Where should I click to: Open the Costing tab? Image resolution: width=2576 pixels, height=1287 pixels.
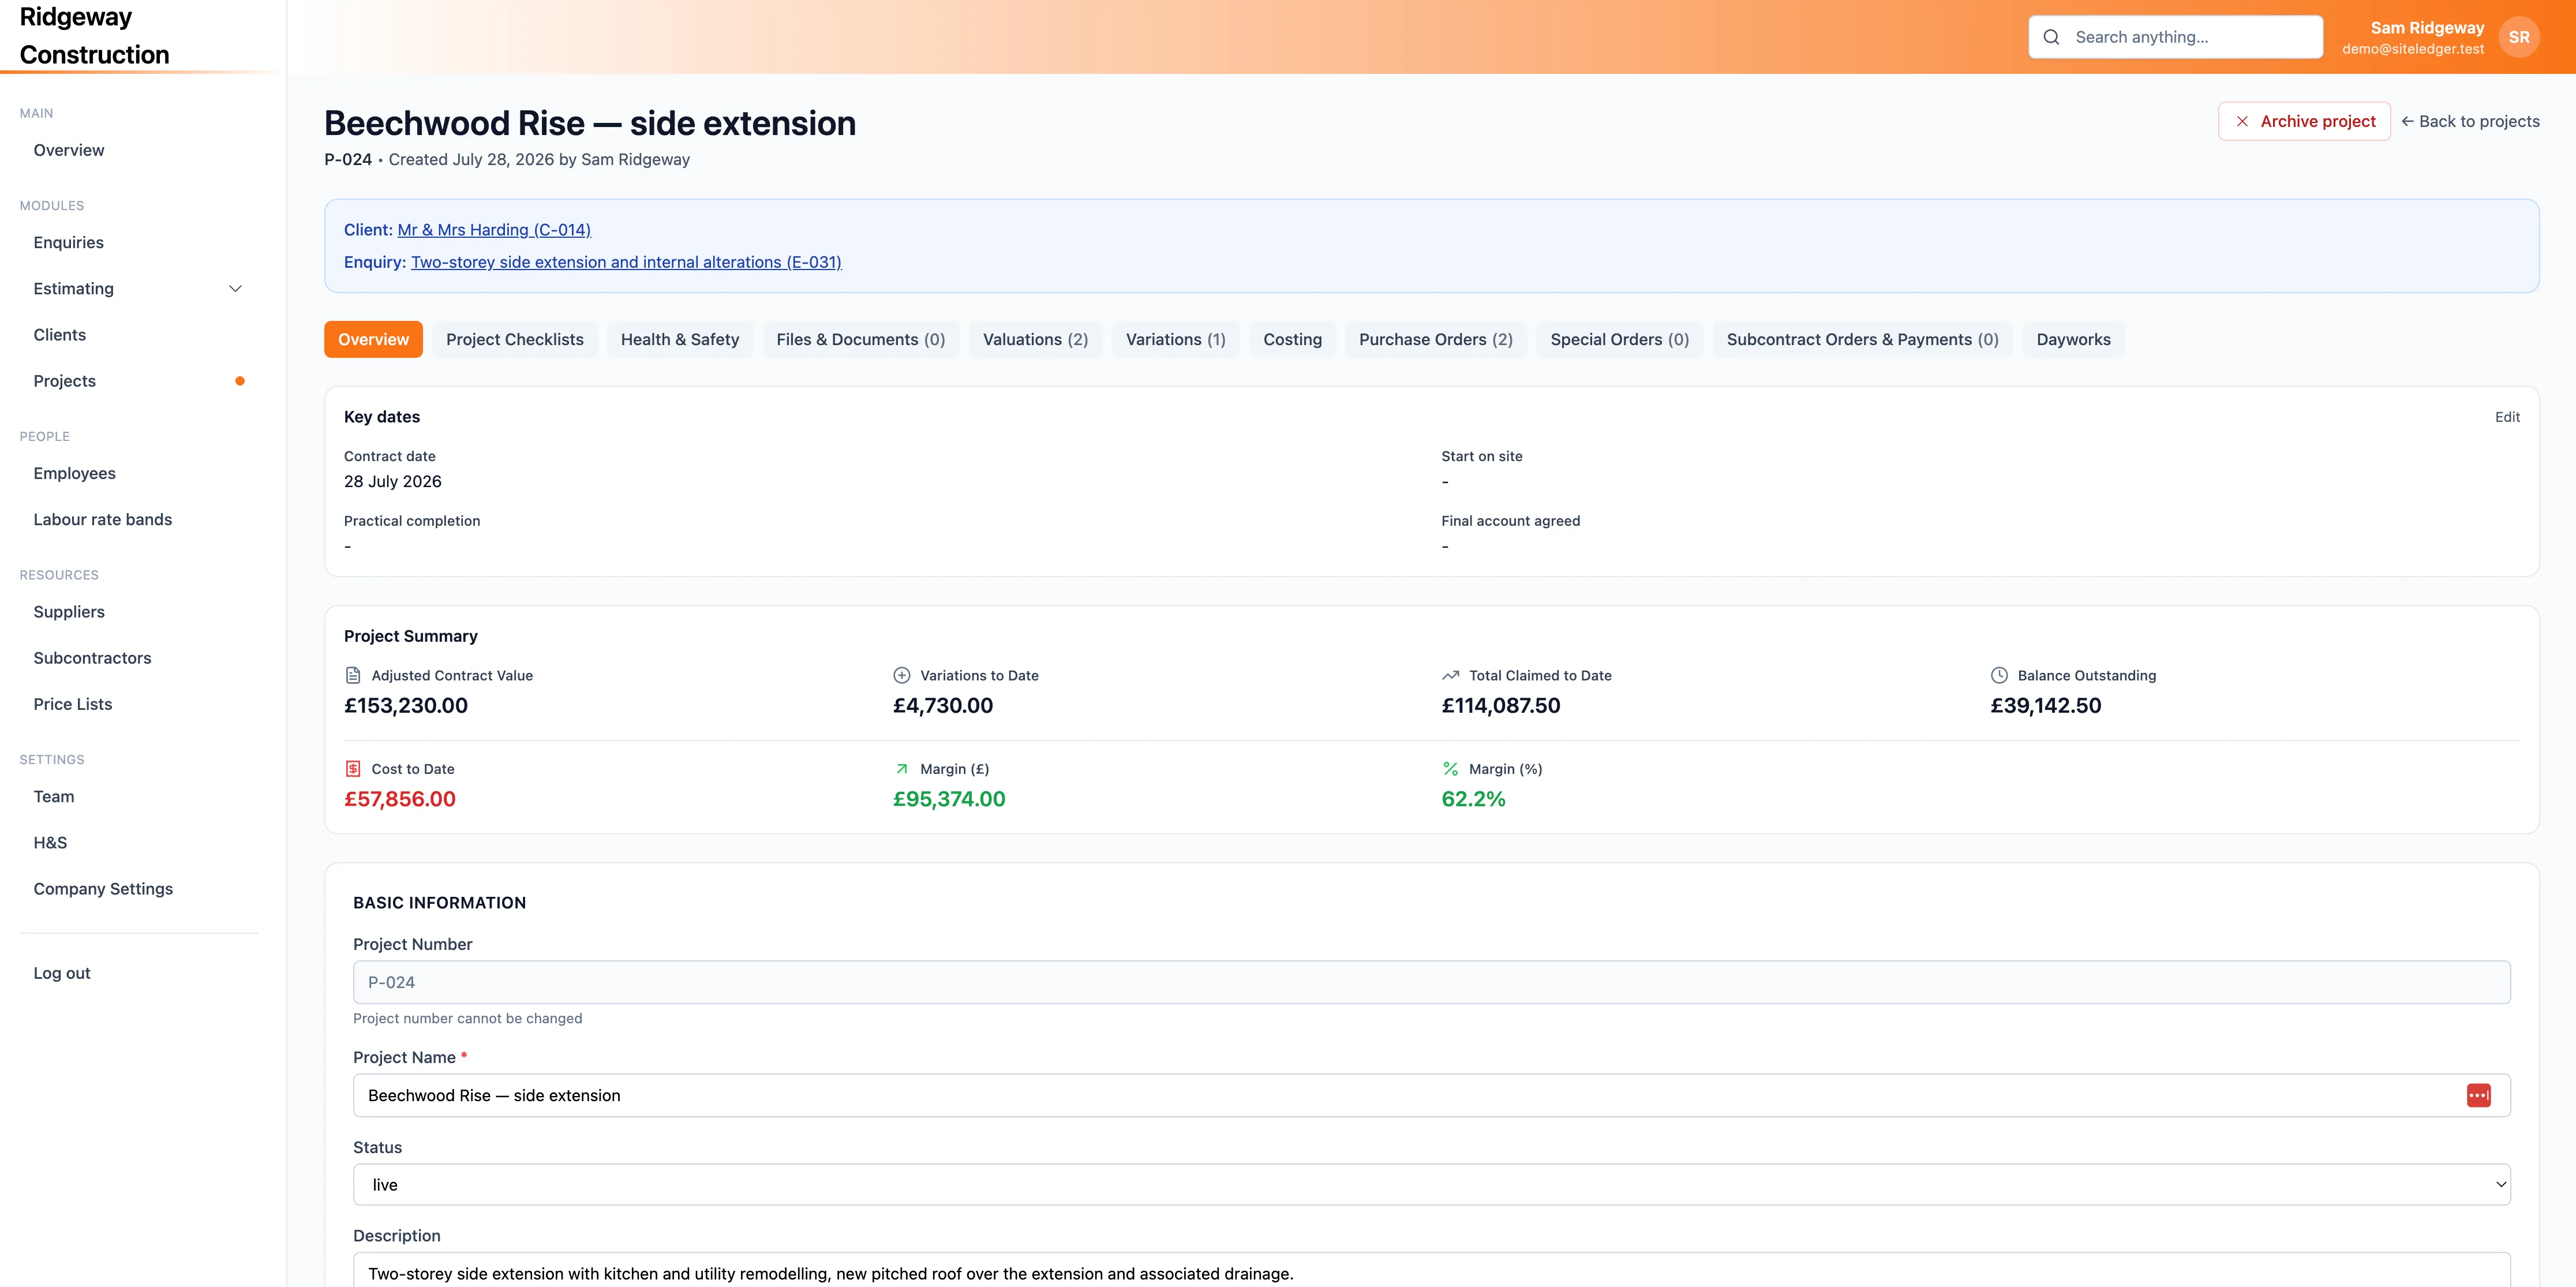[x=1292, y=340]
